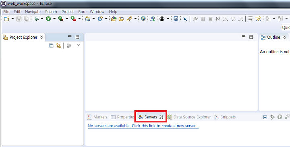Viewport: 290px width, 147px height.
Task: Click the Step Over icon
Action: tap(233, 19)
